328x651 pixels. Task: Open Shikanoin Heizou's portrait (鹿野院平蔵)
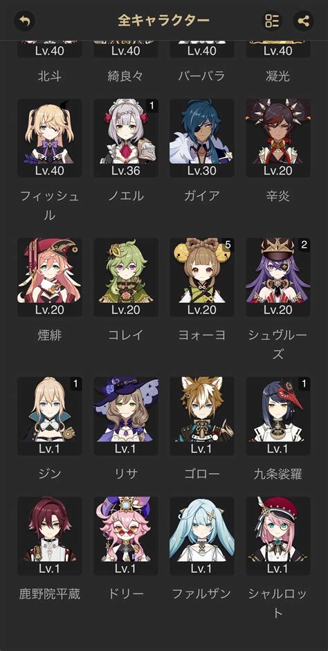pyautogui.click(x=49, y=536)
